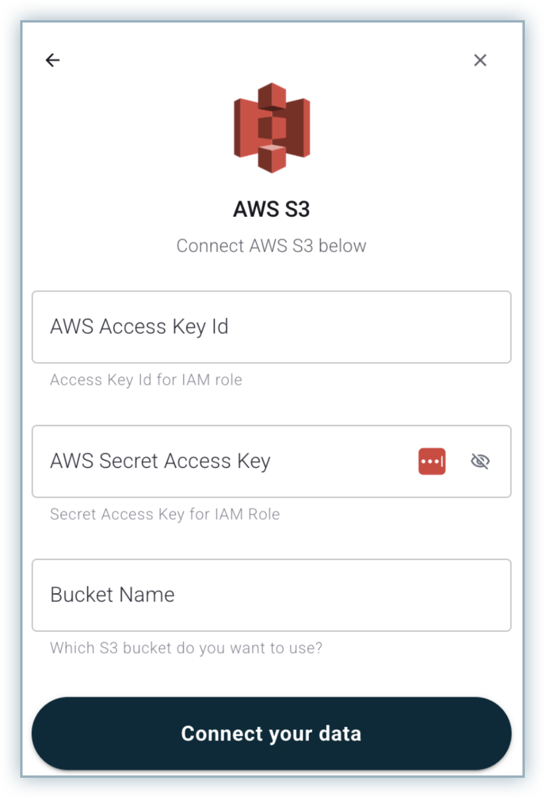This screenshot has height=798, width=545.
Task: Click into the AWS Secret Access Key field
Action: click(x=226, y=461)
